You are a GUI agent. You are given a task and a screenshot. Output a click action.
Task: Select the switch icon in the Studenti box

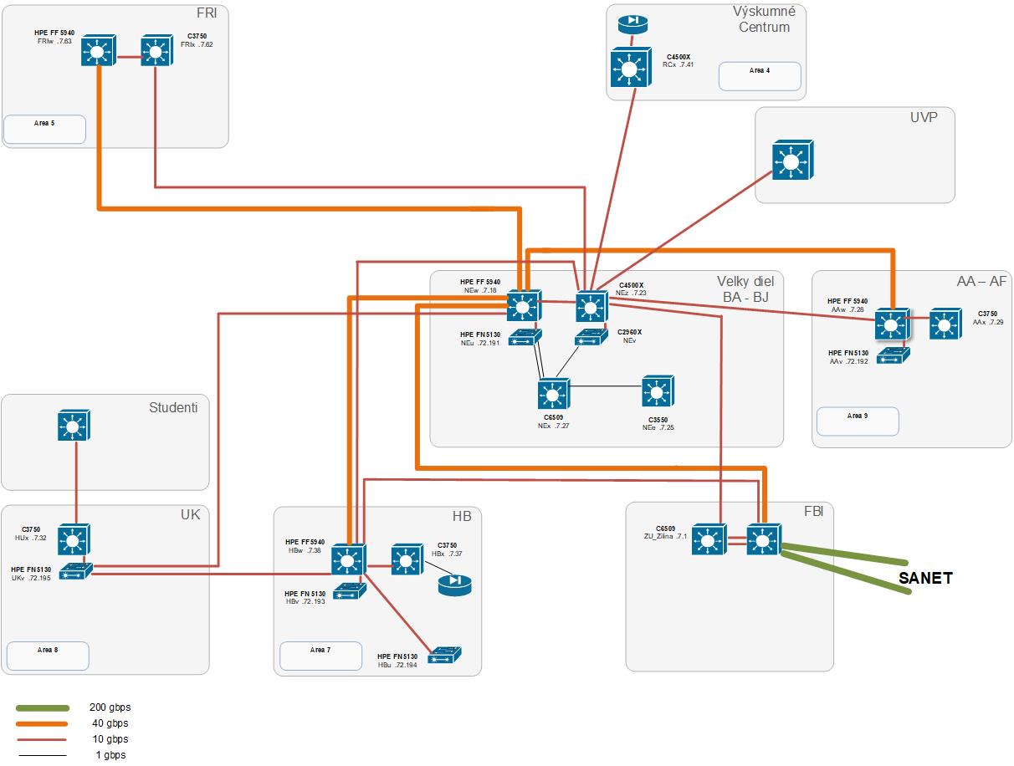point(73,425)
